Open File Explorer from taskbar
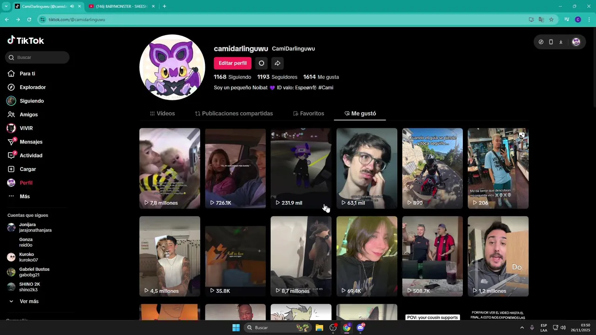The width and height of the screenshot is (596, 335). coord(319,328)
